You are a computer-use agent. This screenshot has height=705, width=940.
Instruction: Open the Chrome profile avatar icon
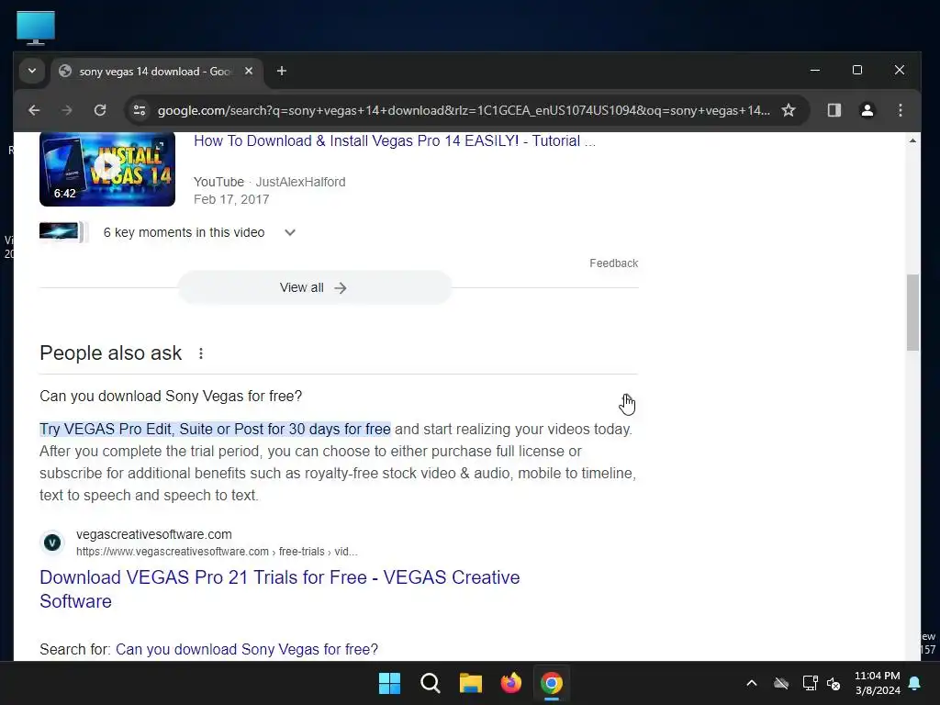click(x=867, y=110)
